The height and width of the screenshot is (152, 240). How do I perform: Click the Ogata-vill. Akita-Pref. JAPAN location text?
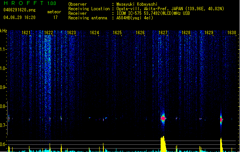[170, 9]
